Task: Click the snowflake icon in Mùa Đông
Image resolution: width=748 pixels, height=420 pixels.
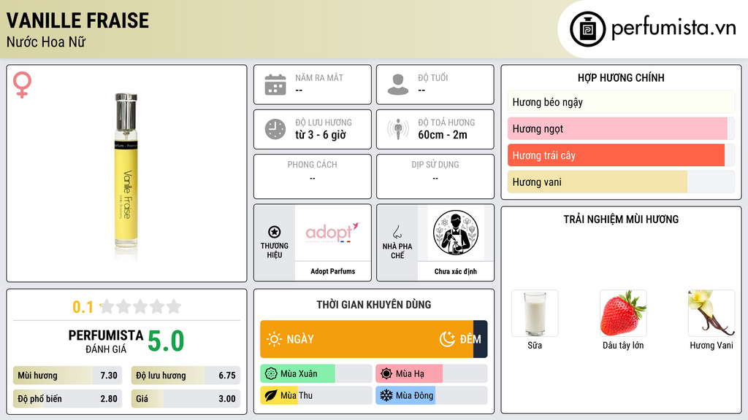Action: (x=386, y=395)
